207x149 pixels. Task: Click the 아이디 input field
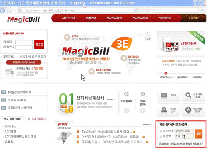(24, 42)
